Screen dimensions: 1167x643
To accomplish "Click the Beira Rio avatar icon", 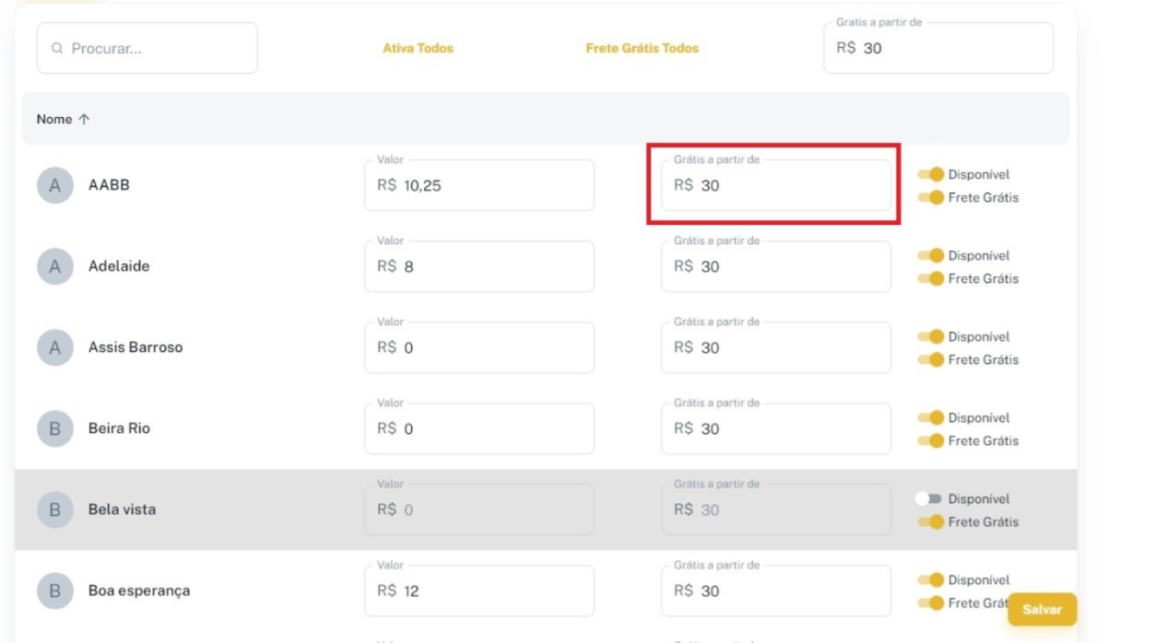I will (x=54, y=428).
